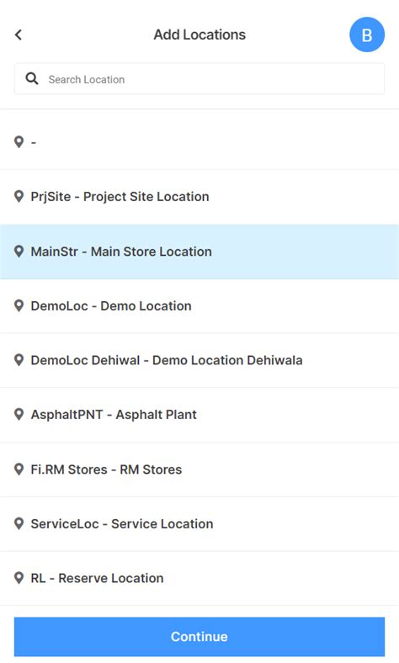Choose Fi.RM Stores - RM Stores
This screenshot has width=399, height=663.
[199, 469]
